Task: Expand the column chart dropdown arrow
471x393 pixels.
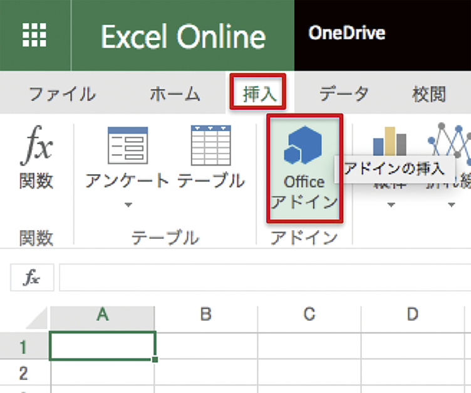Action: click(391, 205)
